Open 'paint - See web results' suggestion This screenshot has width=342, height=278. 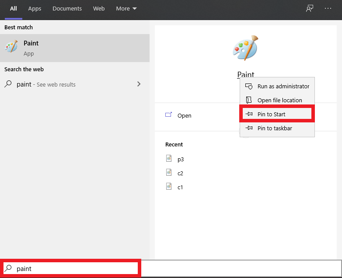[75, 84]
